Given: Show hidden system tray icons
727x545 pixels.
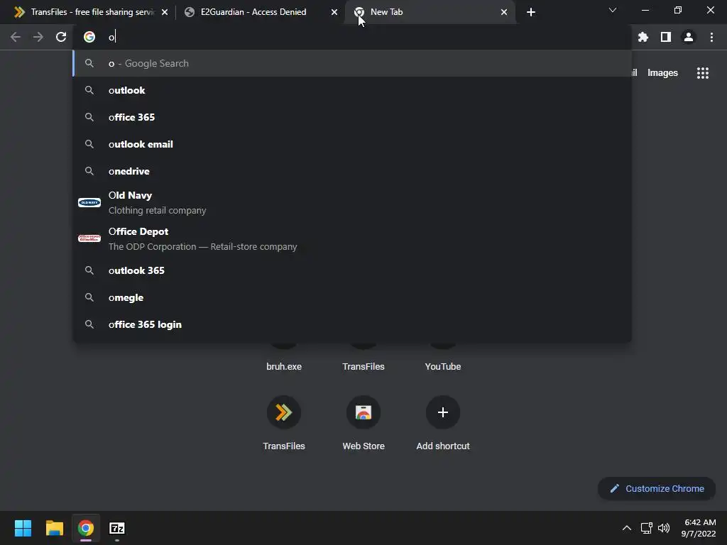Looking at the screenshot, I should click(626, 528).
